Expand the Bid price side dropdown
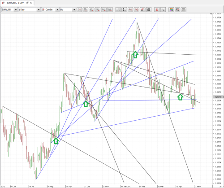This screenshot has width=224, height=188. (68, 10)
